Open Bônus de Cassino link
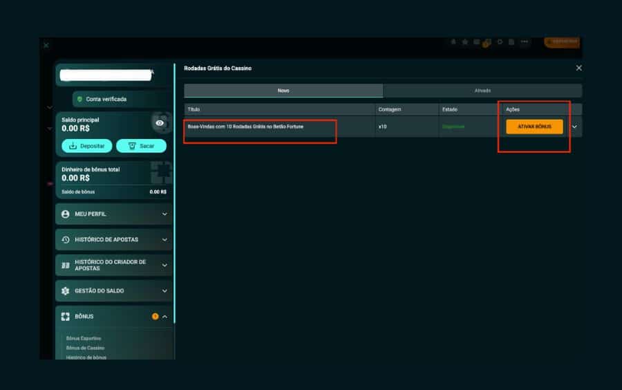Image resolution: width=622 pixels, height=390 pixels. [85, 348]
